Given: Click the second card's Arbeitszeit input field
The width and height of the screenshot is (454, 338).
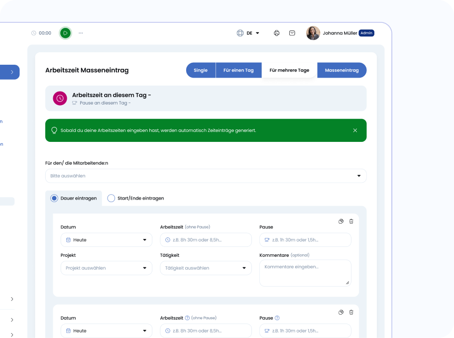Looking at the screenshot, I should click(x=206, y=331).
